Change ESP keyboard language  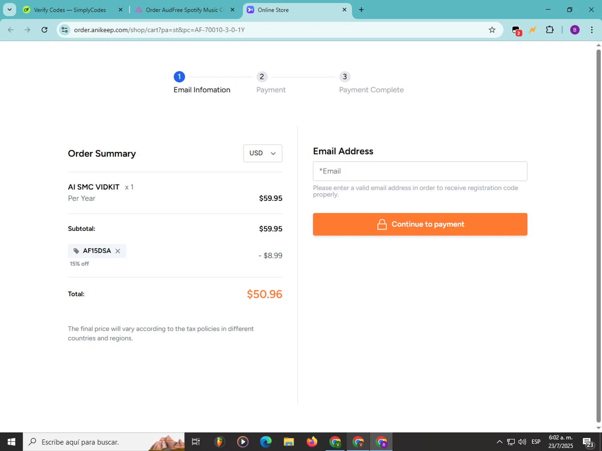(536, 442)
